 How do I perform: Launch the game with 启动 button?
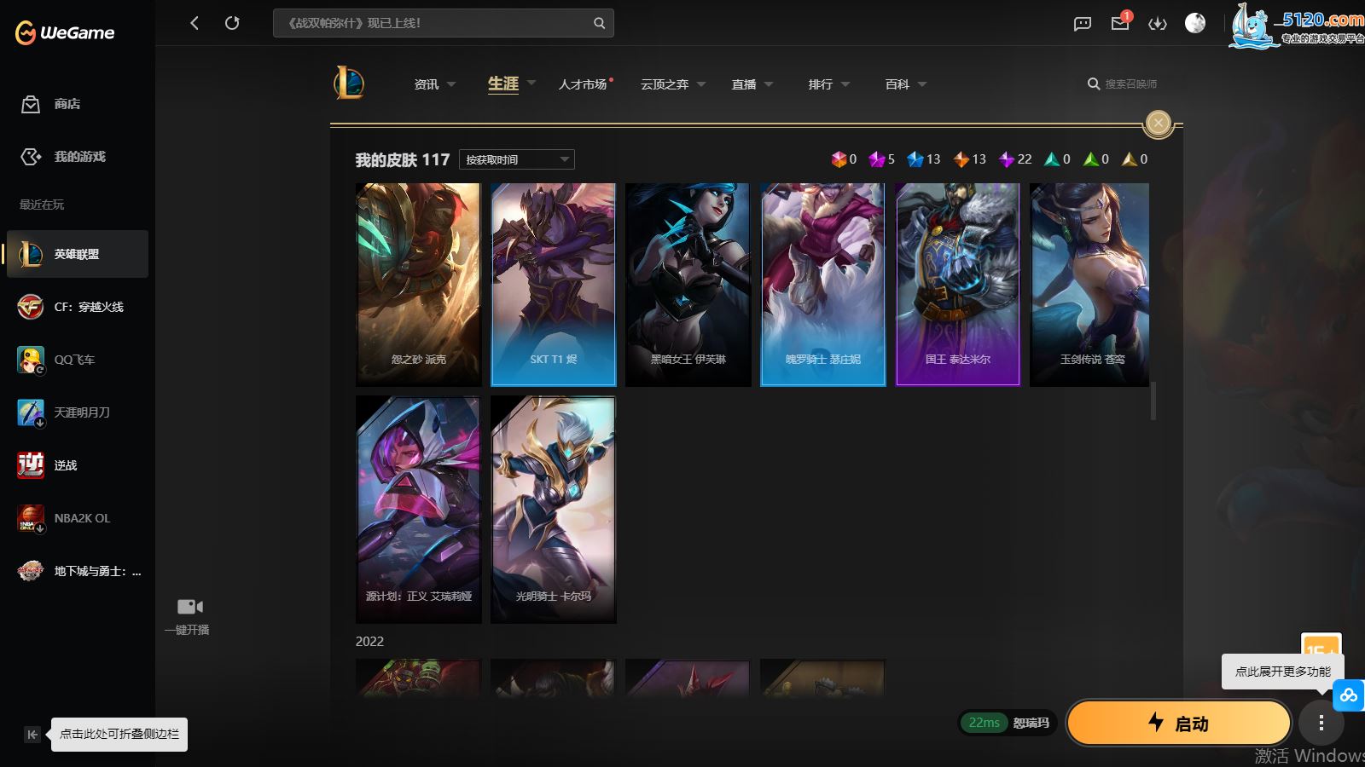coord(1179,724)
